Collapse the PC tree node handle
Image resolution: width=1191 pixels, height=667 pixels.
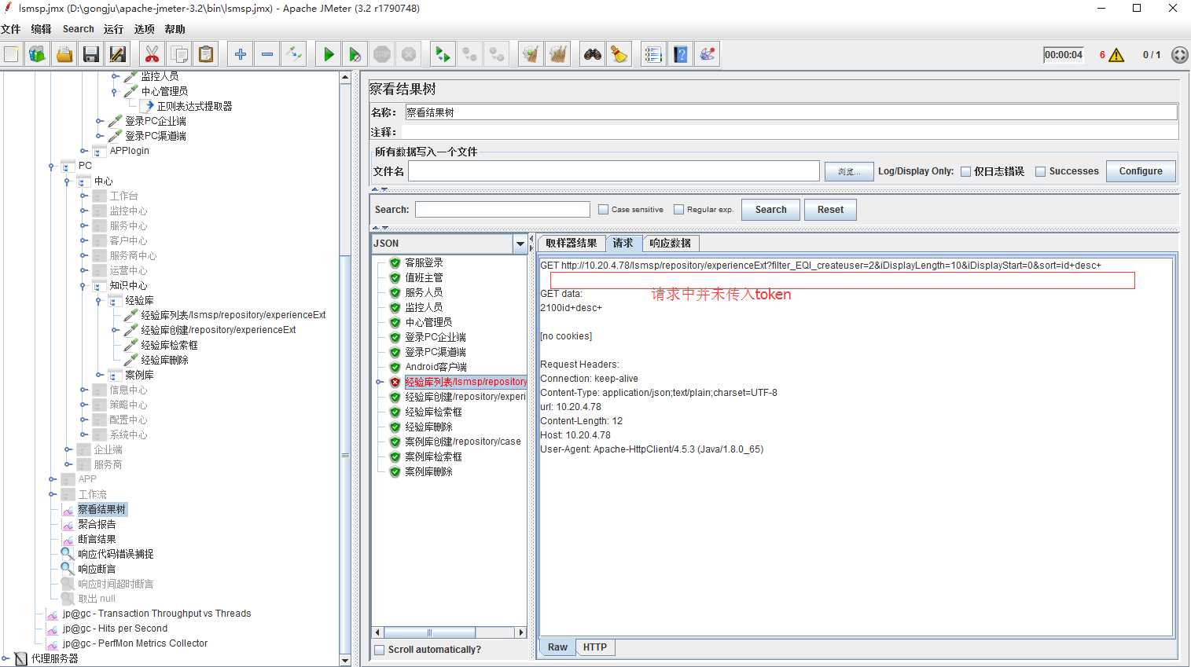click(51, 166)
